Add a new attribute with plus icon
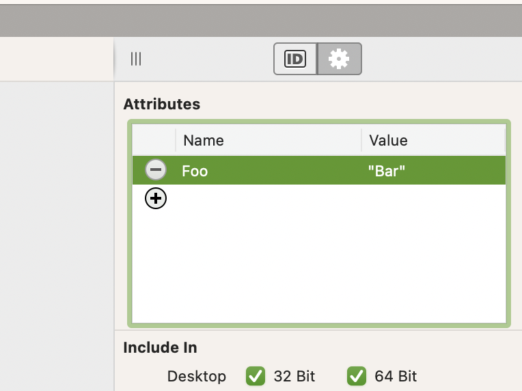This screenshot has width=522, height=391. click(x=156, y=198)
